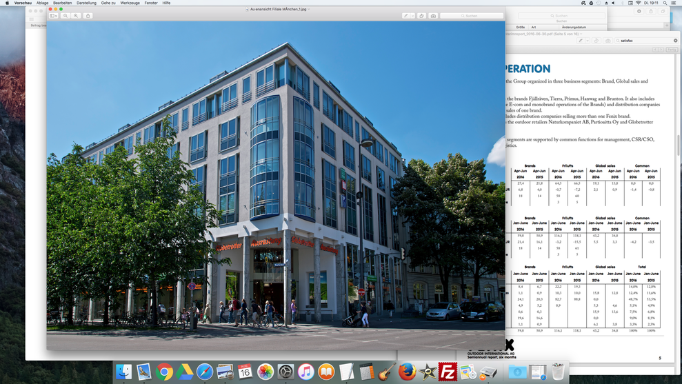The image size is (682, 384).
Task: Open the Darstellung menu
Action: click(87, 3)
